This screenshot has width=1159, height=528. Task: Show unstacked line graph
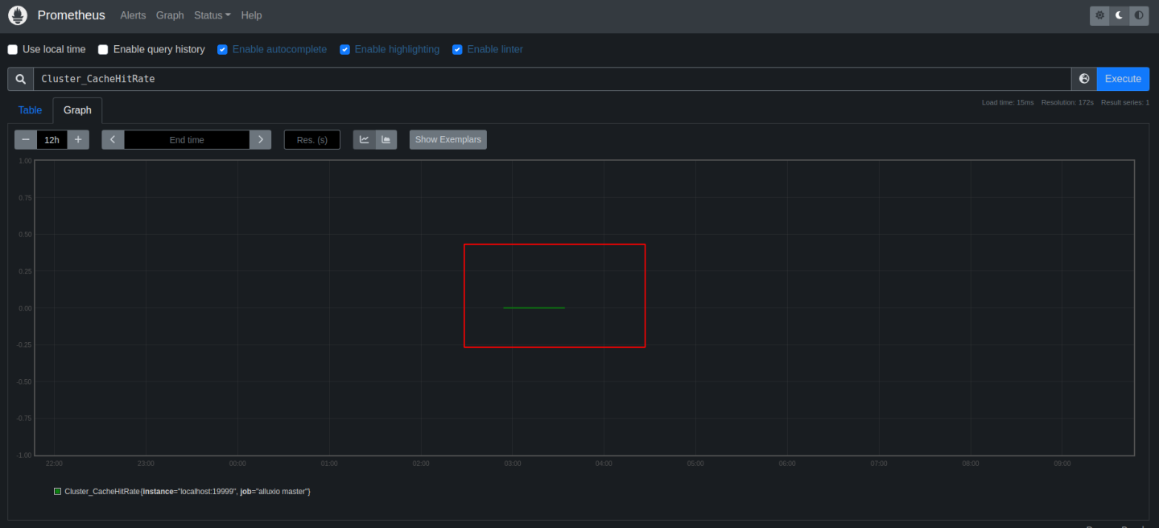tap(364, 140)
